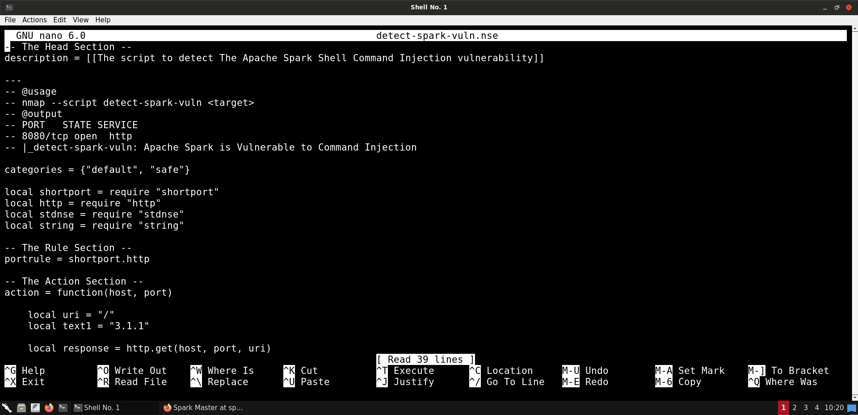Click the ^K Cut shortcut label

(x=301, y=371)
